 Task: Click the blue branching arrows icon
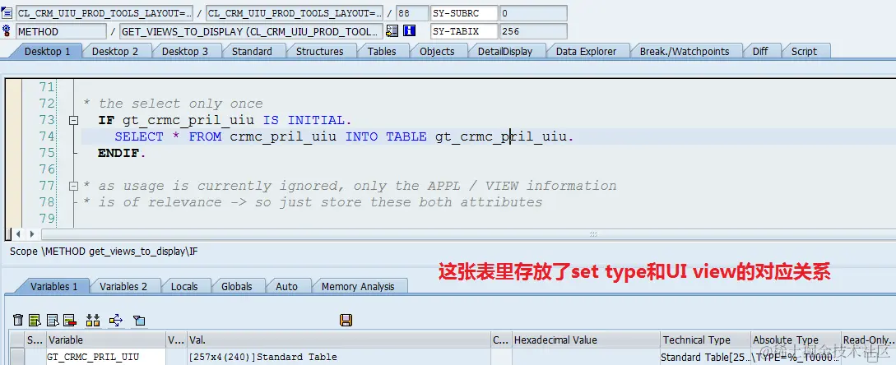click(x=115, y=320)
